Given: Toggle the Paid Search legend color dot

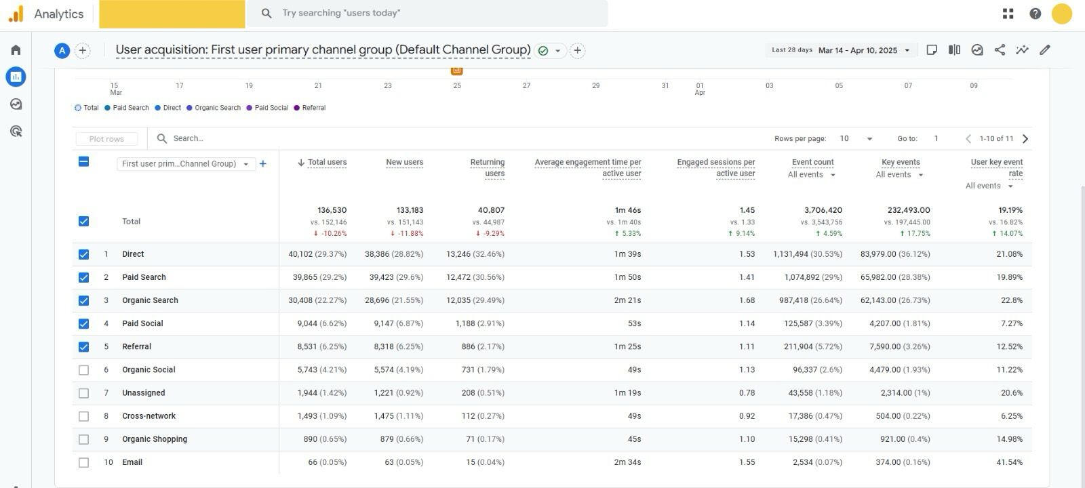Looking at the screenshot, I should [x=107, y=108].
